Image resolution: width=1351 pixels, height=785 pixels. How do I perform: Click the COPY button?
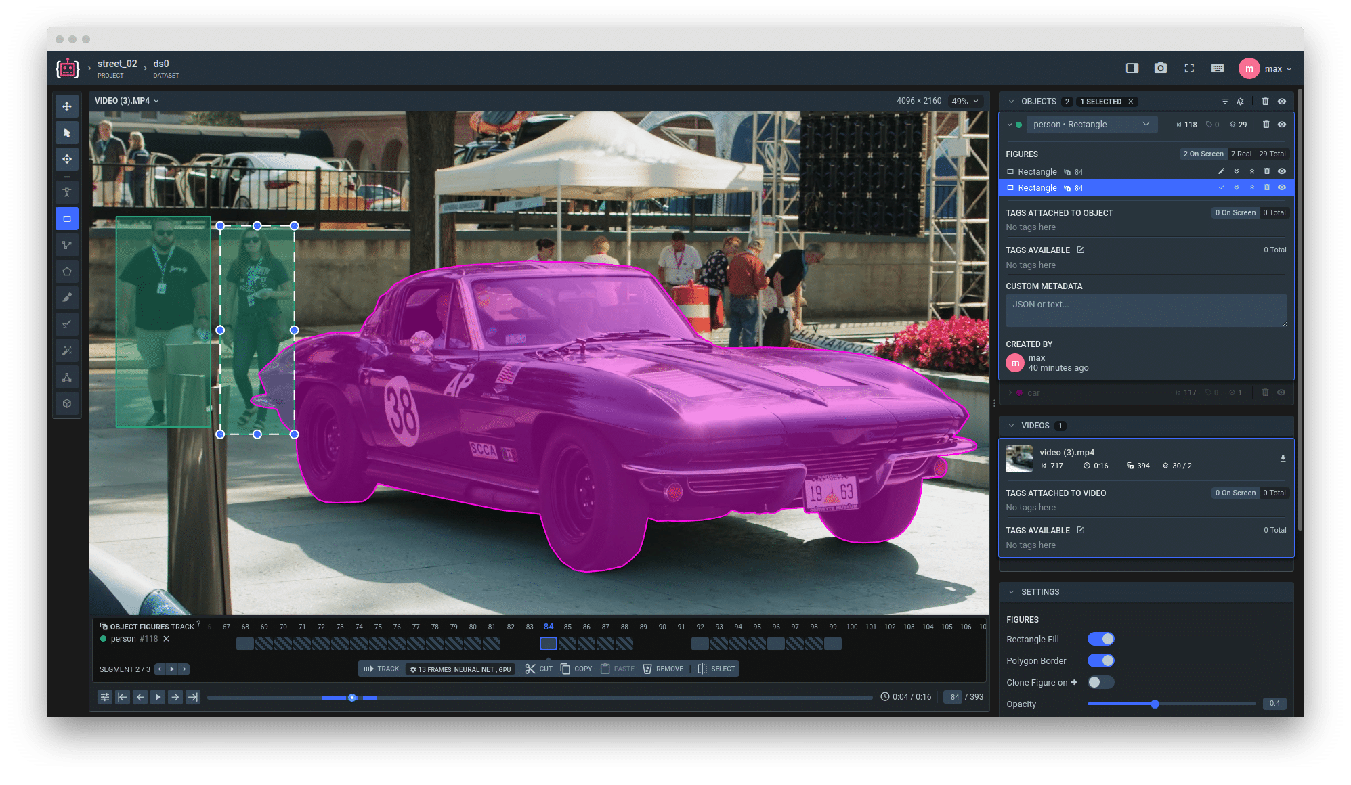click(576, 669)
